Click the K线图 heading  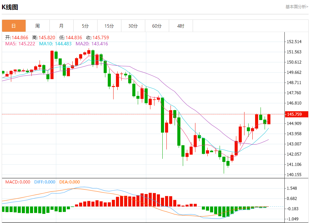tap(10, 7)
